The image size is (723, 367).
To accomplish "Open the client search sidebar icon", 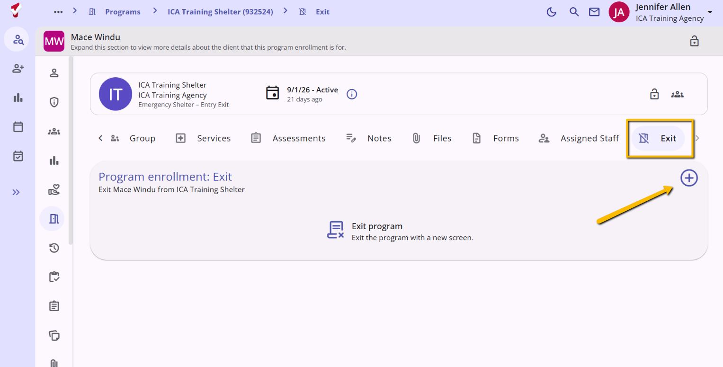I will 18,39.
